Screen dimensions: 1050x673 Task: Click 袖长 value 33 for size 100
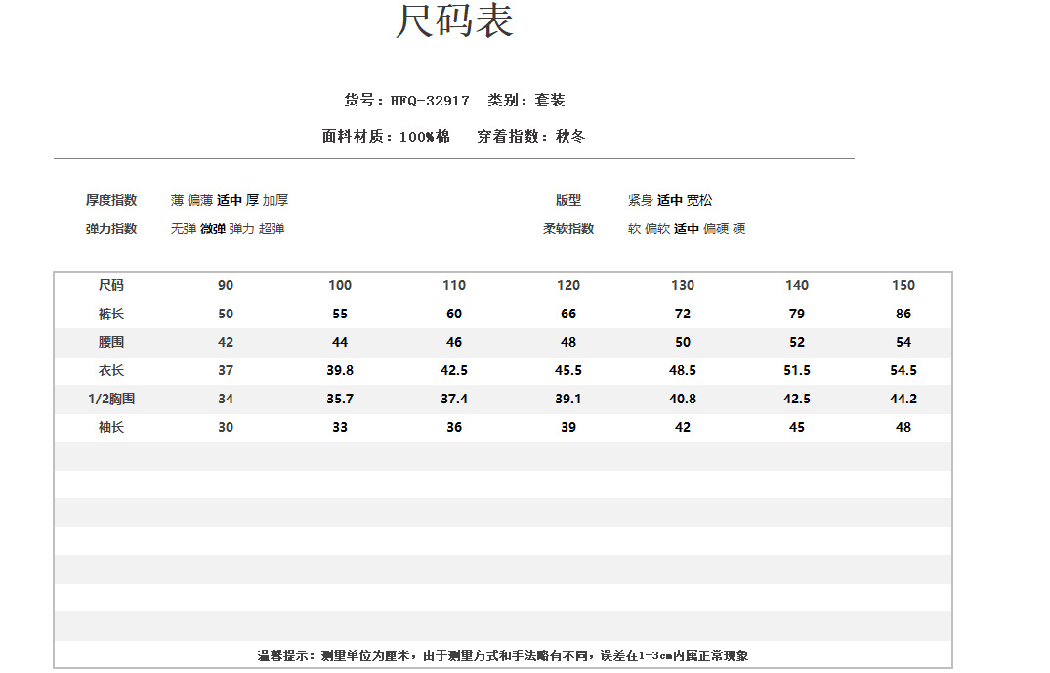(x=340, y=427)
